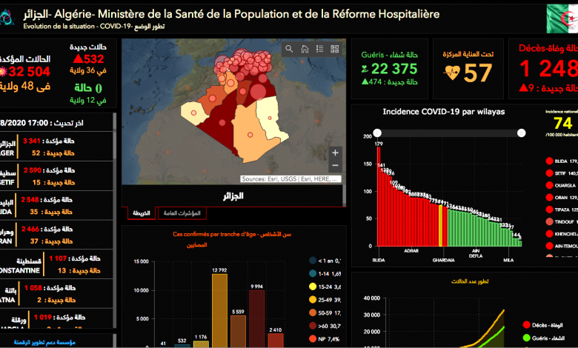
Task: Toggle the '>60' age legend item
Action: (325, 326)
